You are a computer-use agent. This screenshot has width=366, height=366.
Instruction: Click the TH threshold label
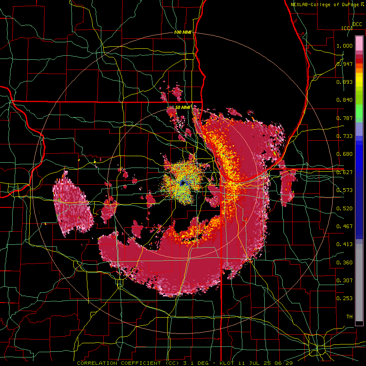pos(349,317)
